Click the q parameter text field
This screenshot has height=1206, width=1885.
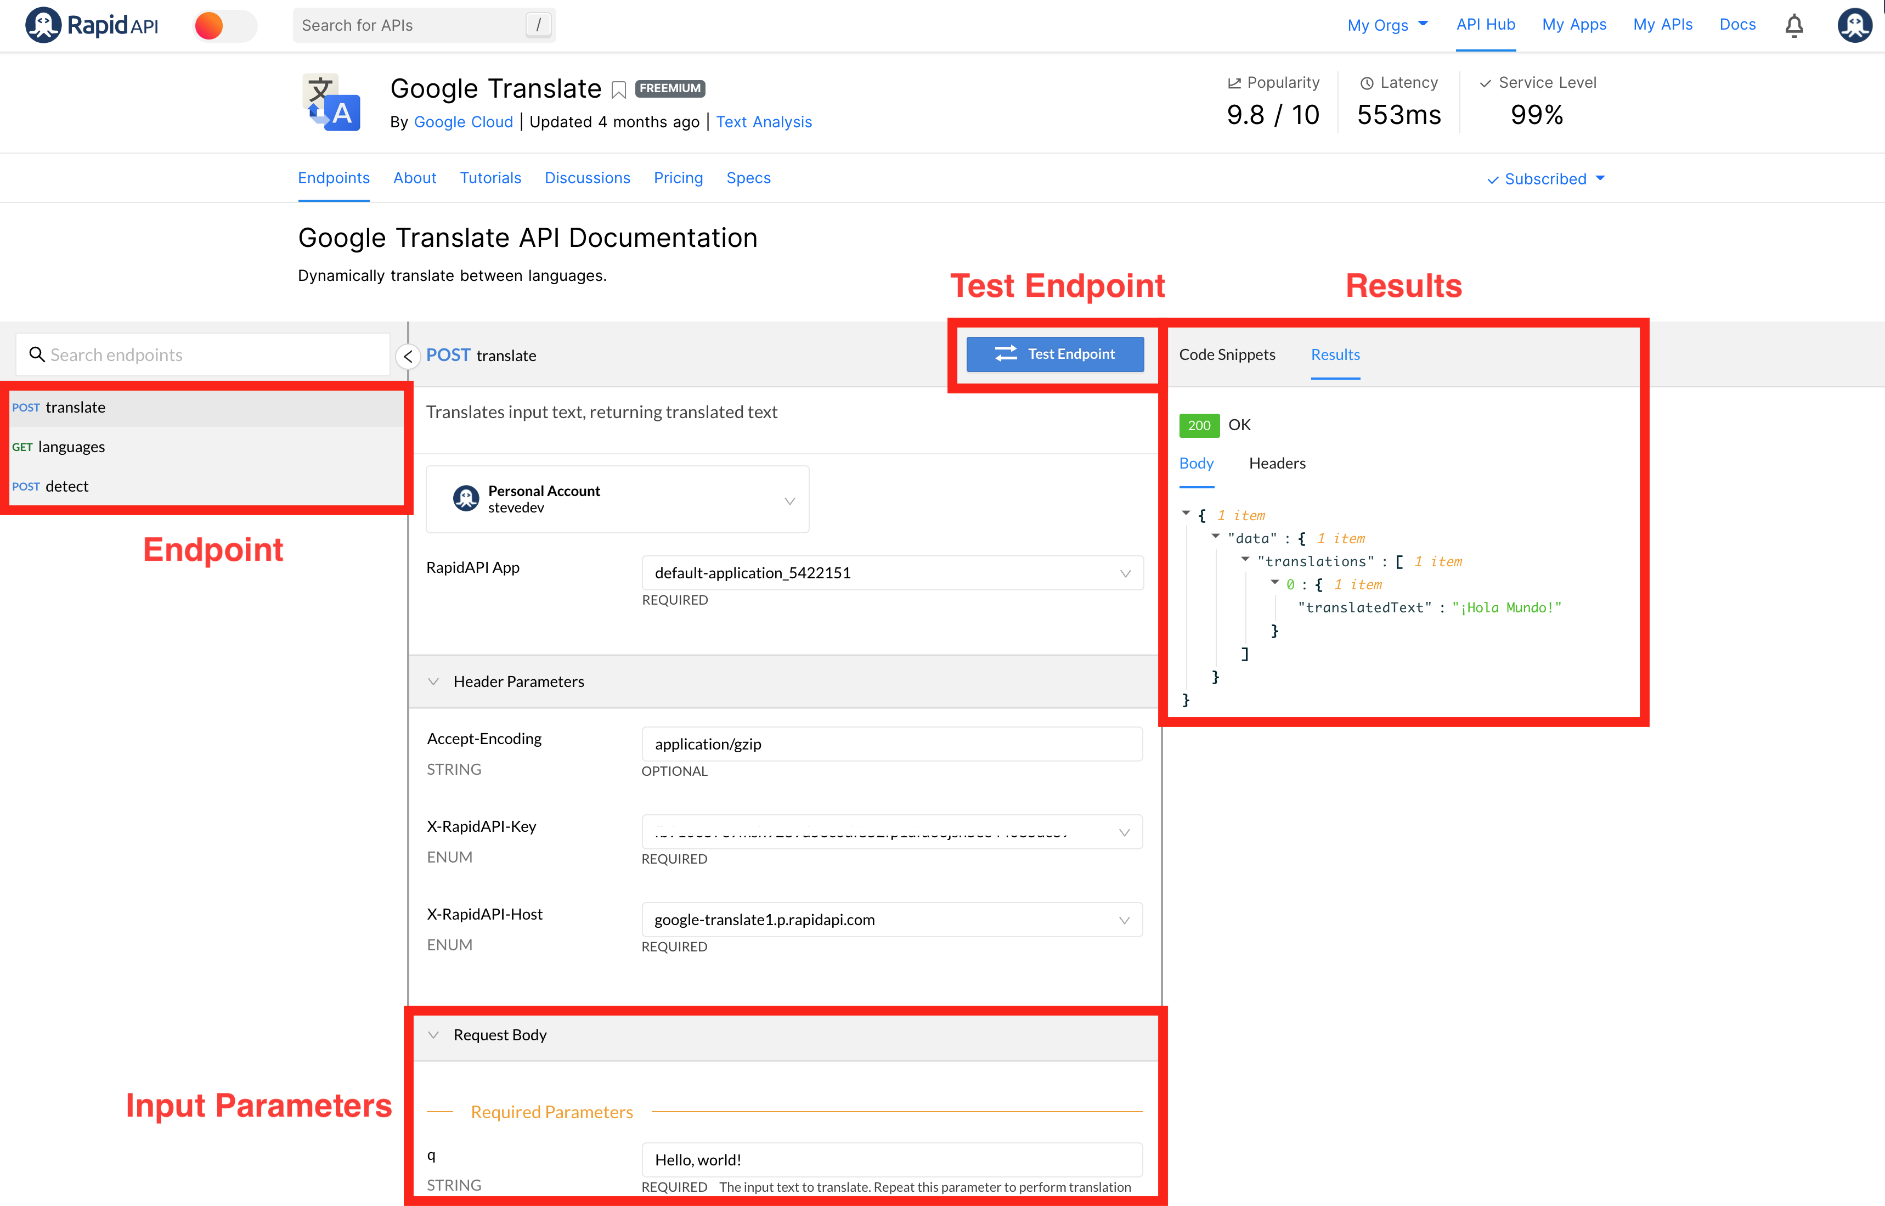pos(891,1160)
